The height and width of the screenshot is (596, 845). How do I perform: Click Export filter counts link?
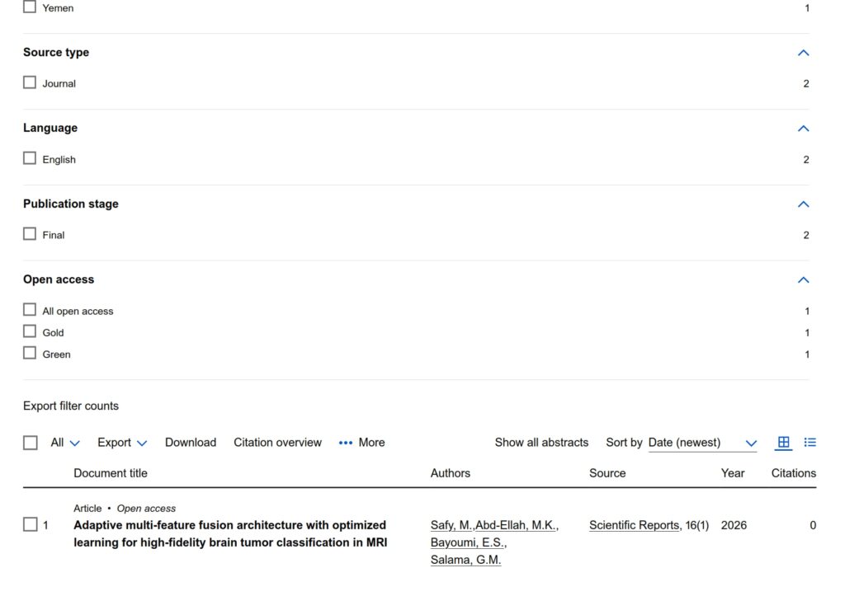coord(71,406)
